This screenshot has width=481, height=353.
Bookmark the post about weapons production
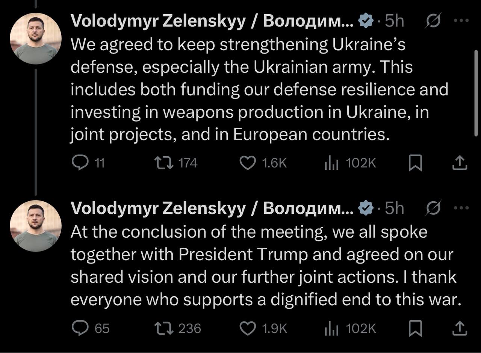[415, 163]
